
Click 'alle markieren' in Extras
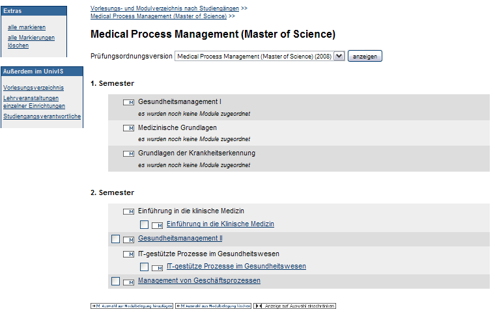pos(27,27)
